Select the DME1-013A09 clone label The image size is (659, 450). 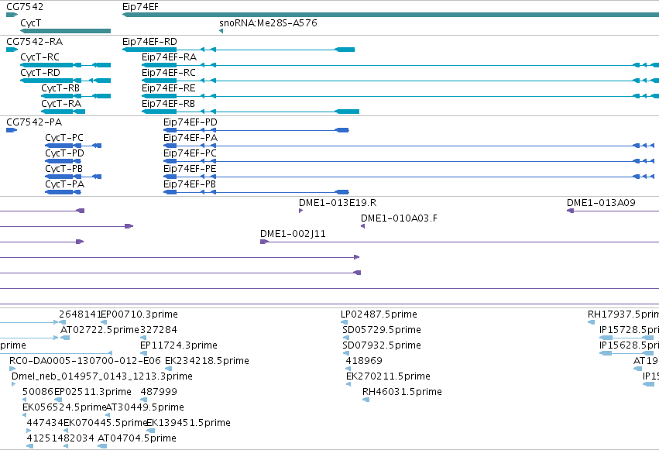click(x=601, y=202)
